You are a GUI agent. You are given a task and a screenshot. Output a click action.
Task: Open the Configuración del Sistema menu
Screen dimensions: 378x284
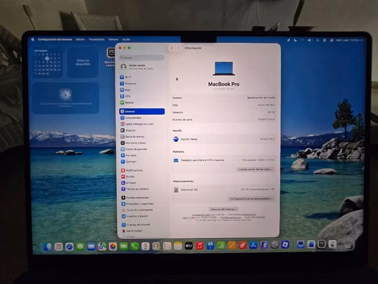point(55,39)
